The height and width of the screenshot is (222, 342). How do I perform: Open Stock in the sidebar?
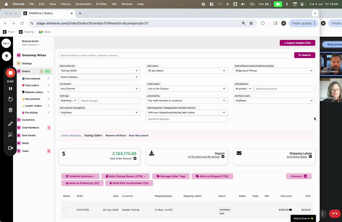pyautogui.click(x=25, y=143)
